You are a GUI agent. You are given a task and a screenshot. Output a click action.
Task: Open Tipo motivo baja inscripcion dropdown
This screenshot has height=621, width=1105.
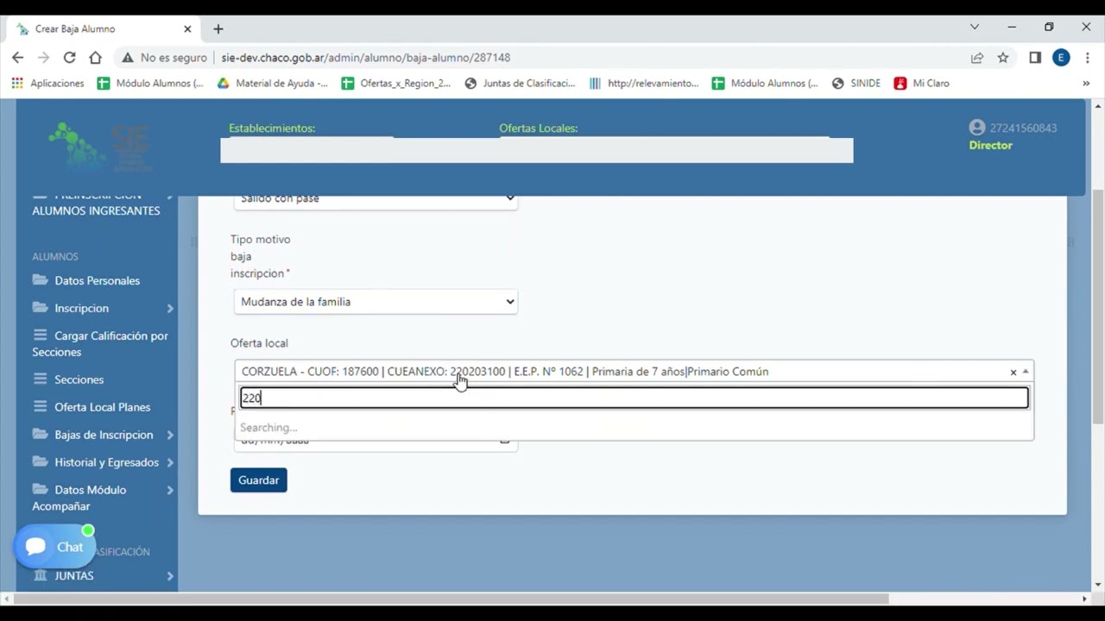pos(376,302)
